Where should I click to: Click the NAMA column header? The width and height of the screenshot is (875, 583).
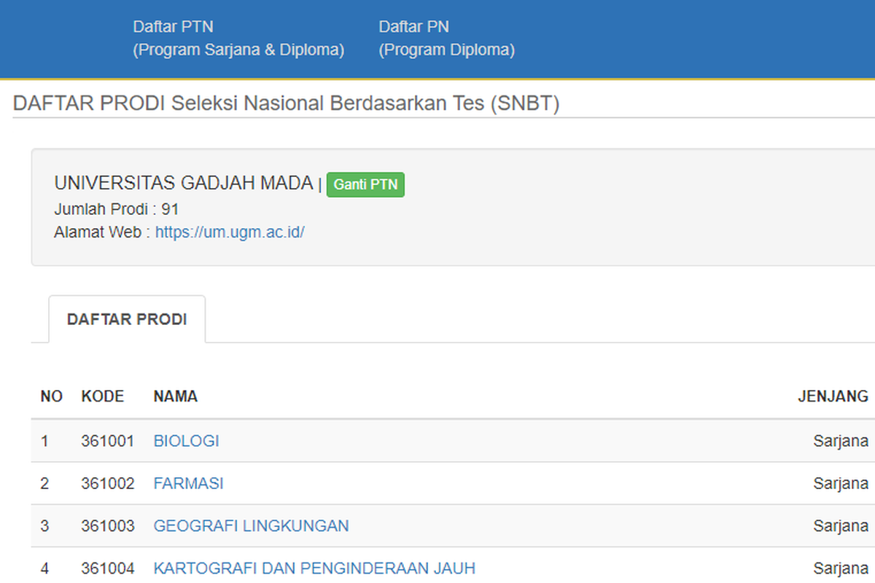click(x=174, y=396)
